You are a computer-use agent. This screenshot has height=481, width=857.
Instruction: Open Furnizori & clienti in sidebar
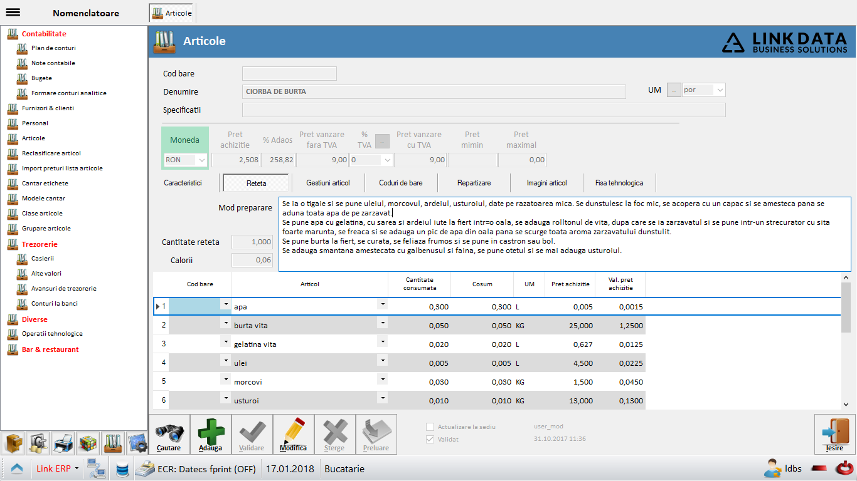click(x=48, y=108)
